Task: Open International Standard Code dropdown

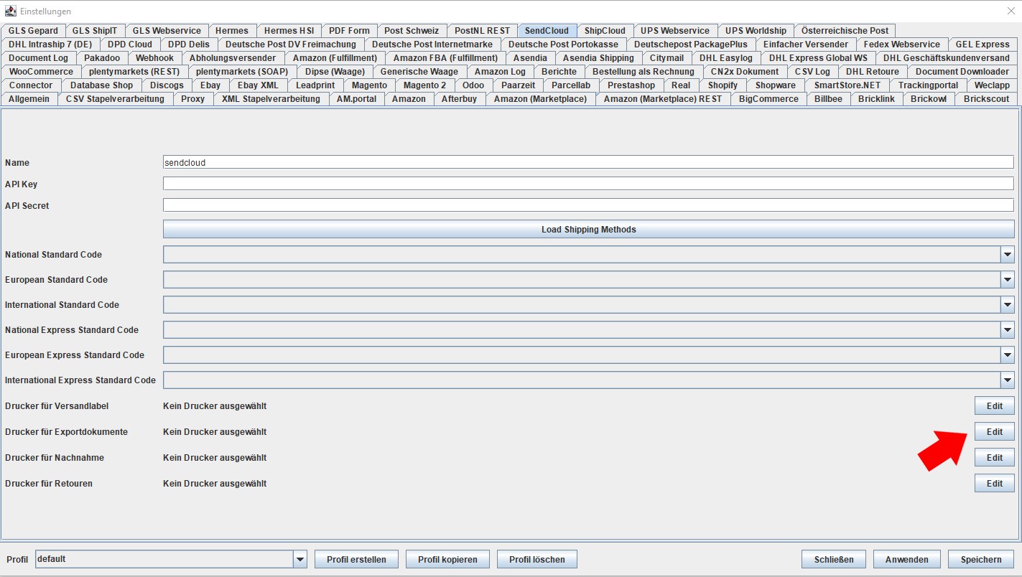Action: tap(1008, 305)
